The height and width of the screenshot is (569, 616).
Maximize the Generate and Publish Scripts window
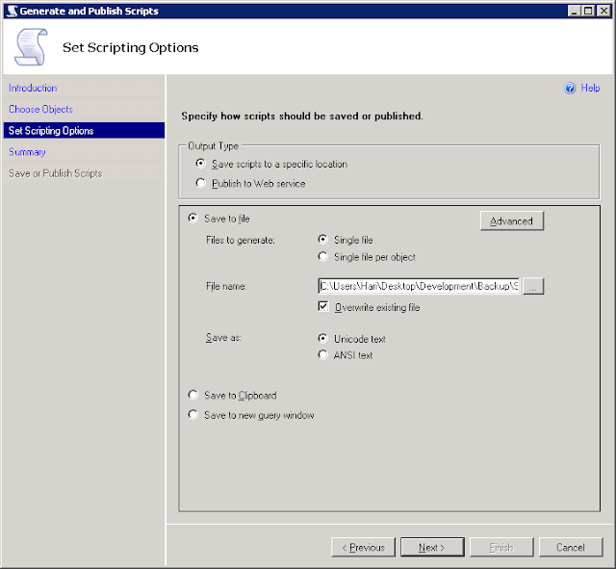(588, 11)
